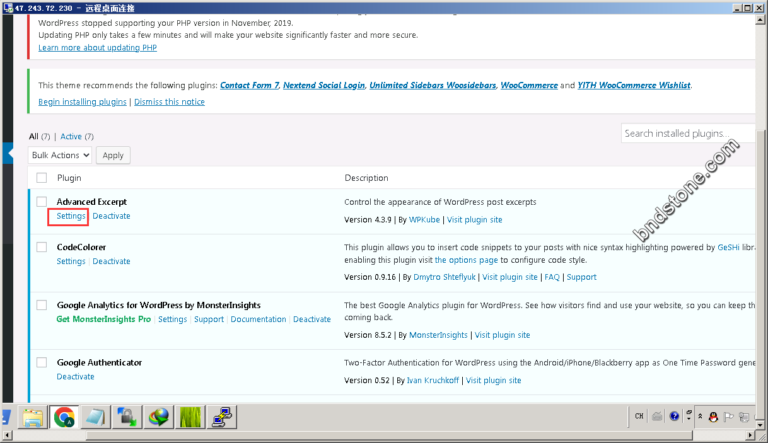768x443 pixels.
Task: Open the GeSHi library link
Action: point(730,247)
